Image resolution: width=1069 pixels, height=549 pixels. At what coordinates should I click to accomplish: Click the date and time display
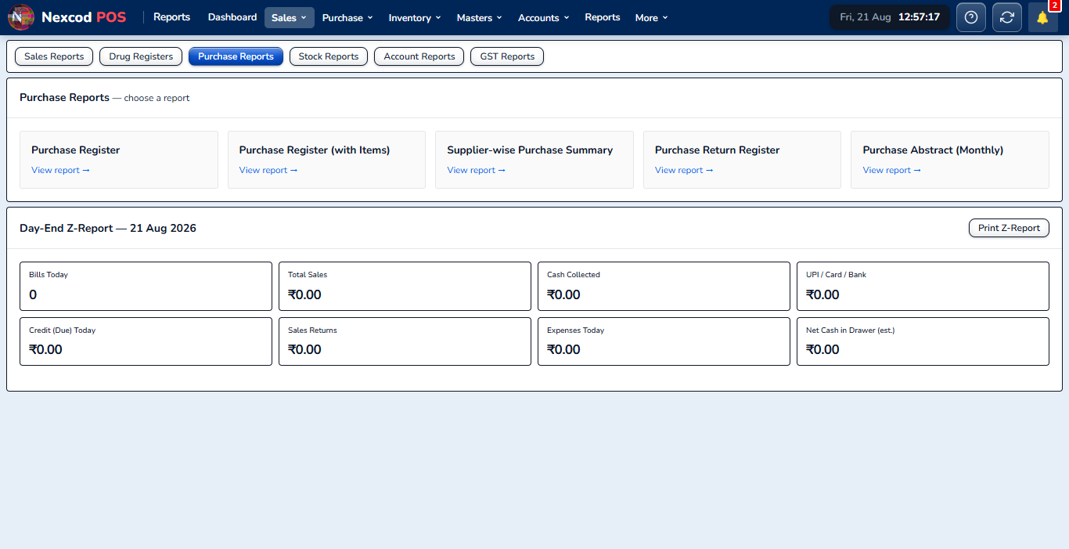coord(890,17)
